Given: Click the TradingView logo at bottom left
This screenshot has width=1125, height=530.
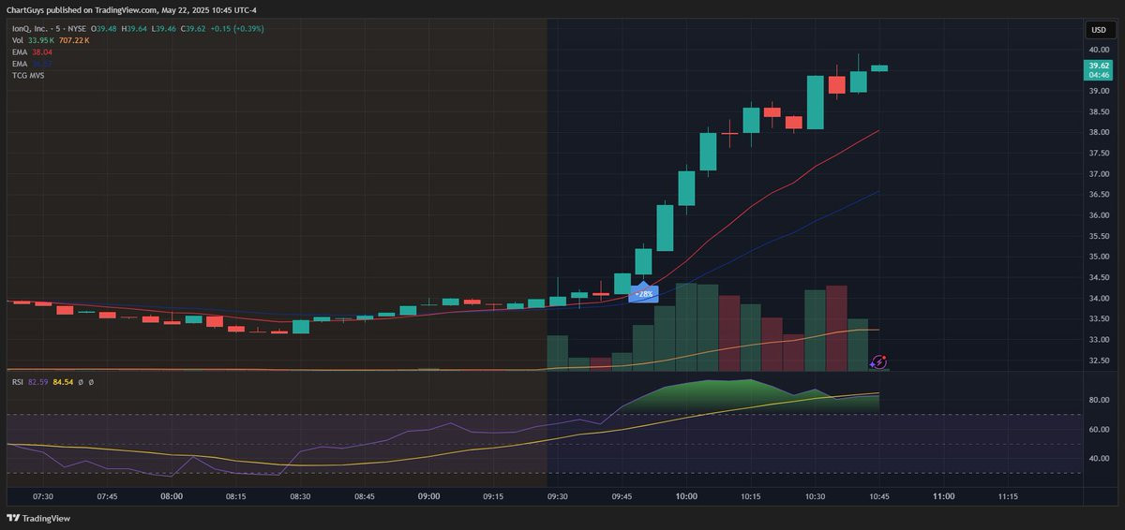Looking at the screenshot, I should coord(38,518).
